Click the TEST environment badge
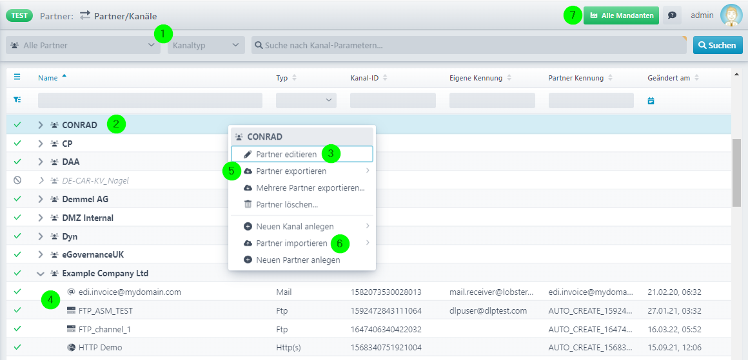 click(x=19, y=15)
